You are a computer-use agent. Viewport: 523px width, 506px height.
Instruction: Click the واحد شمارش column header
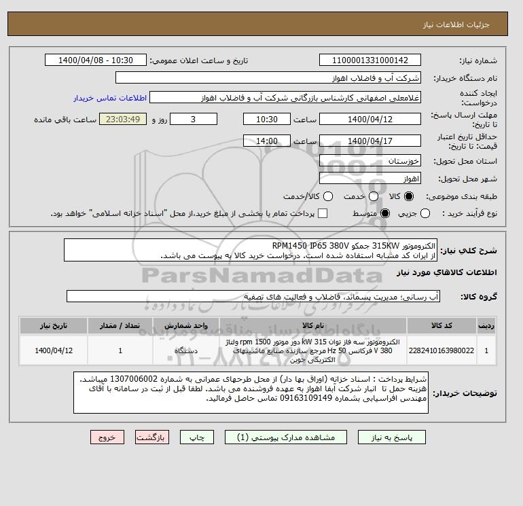click(186, 325)
